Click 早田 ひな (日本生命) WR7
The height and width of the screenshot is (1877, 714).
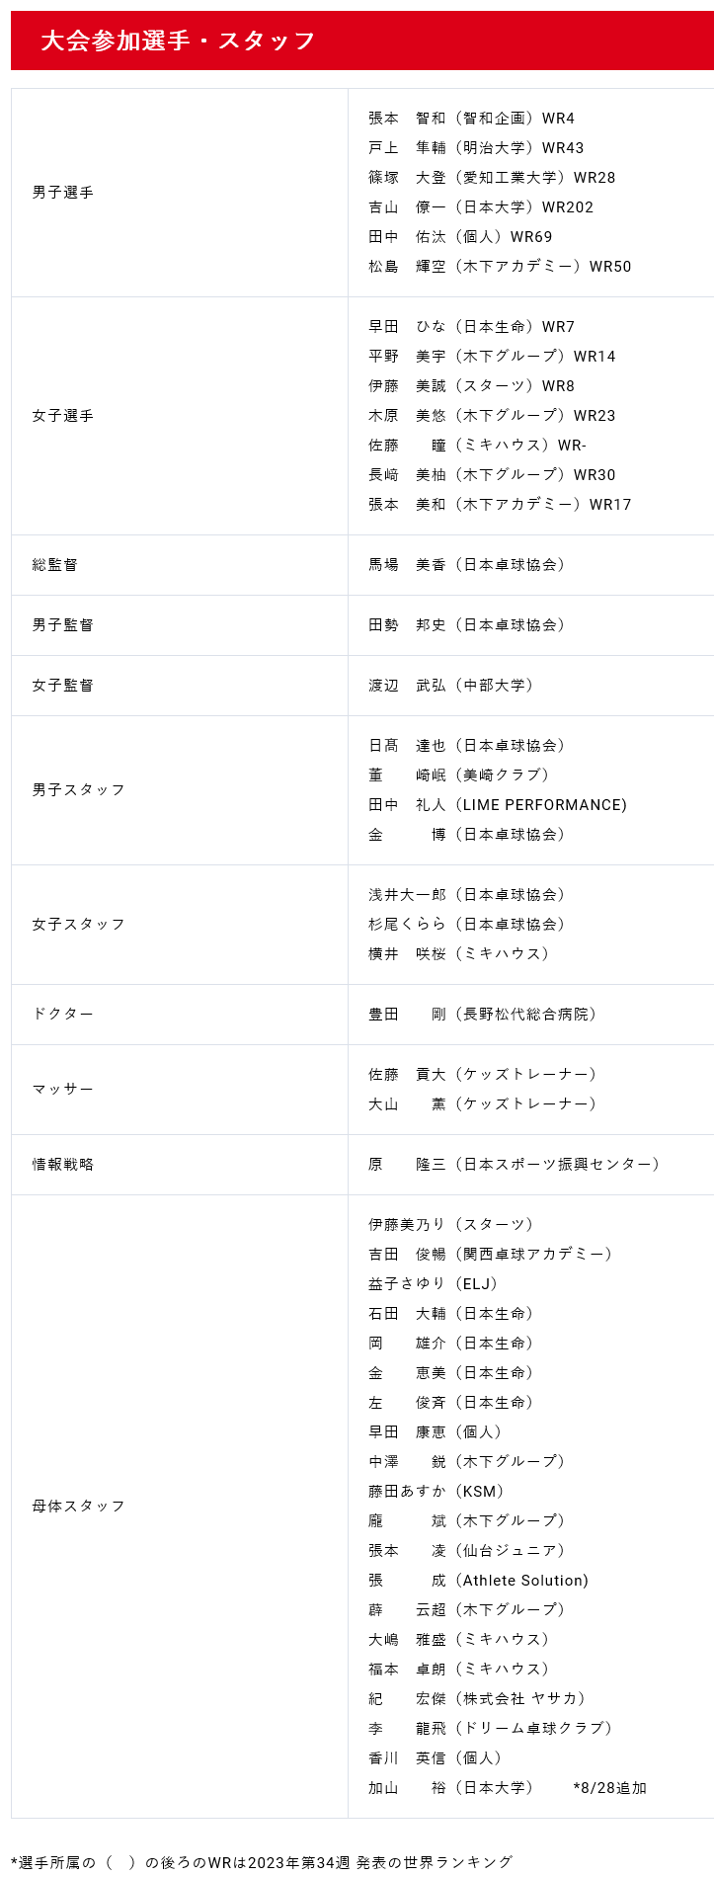pyautogui.click(x=471, y=327)
